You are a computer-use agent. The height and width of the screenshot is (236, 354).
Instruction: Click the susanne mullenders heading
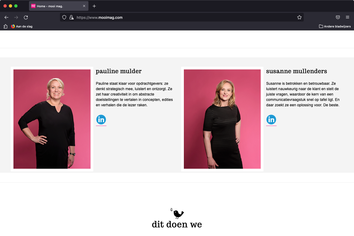(x=296, y=71)
